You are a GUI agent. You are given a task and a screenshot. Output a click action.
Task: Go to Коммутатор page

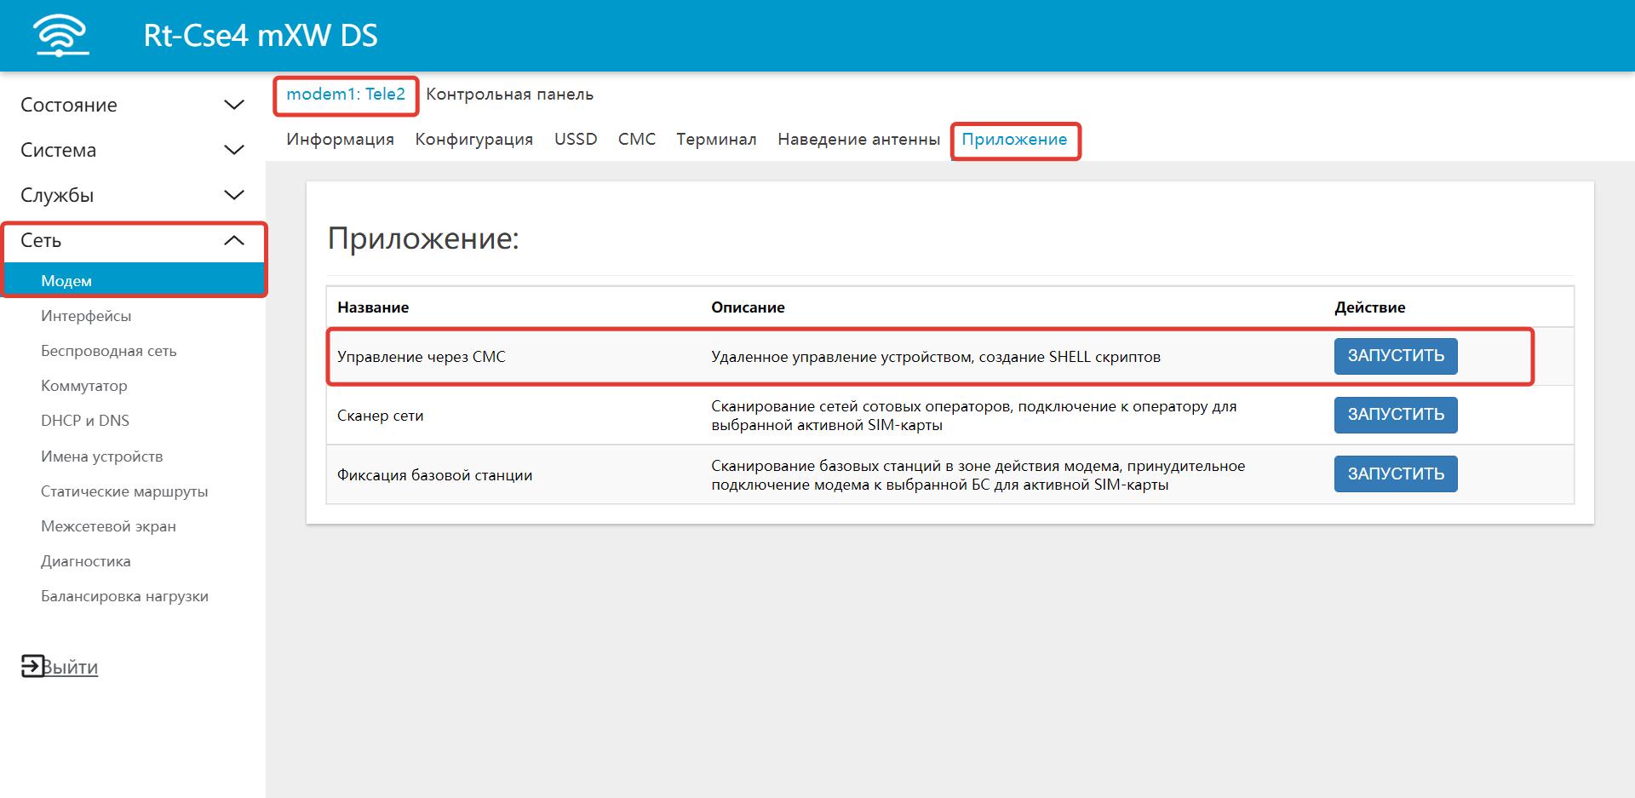coord(84,386)
